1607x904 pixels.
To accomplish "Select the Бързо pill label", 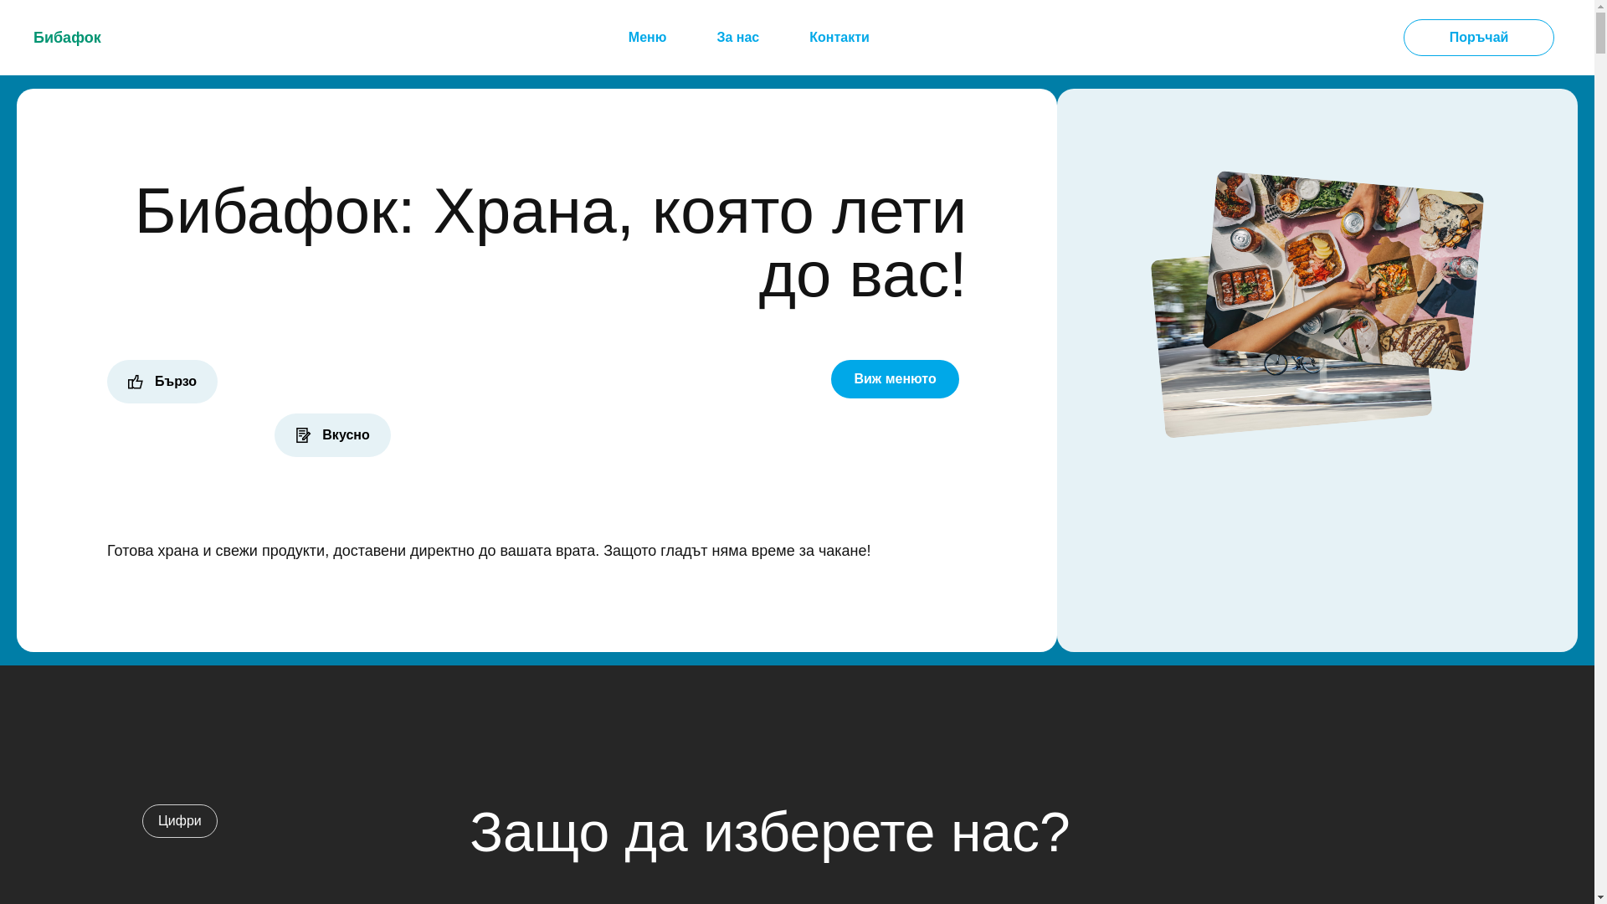I will click(176, 382).
